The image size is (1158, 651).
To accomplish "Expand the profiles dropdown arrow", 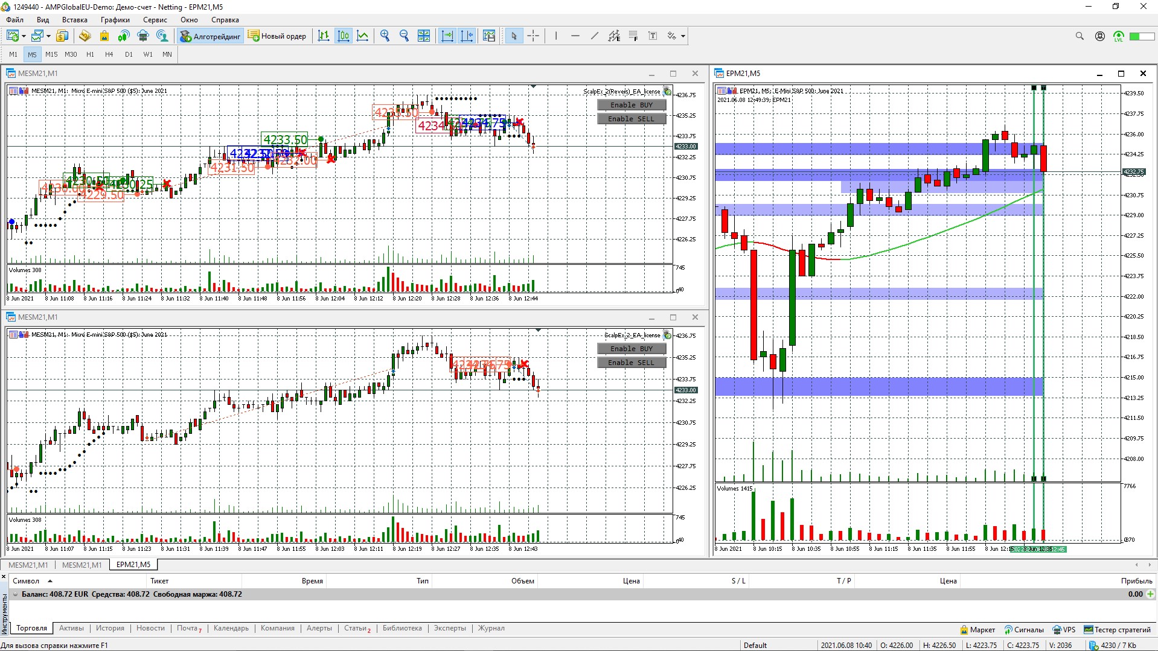I will pos(48,36).
